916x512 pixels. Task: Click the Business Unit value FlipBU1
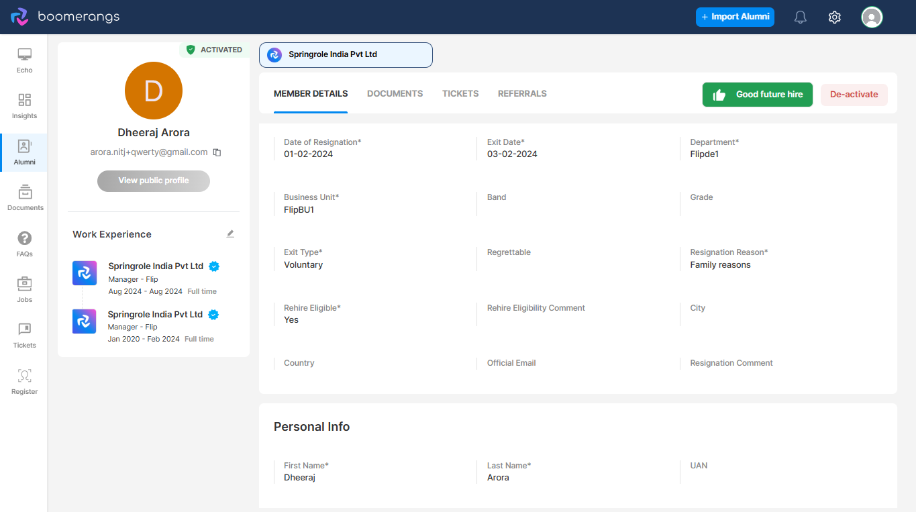[299, 210]
